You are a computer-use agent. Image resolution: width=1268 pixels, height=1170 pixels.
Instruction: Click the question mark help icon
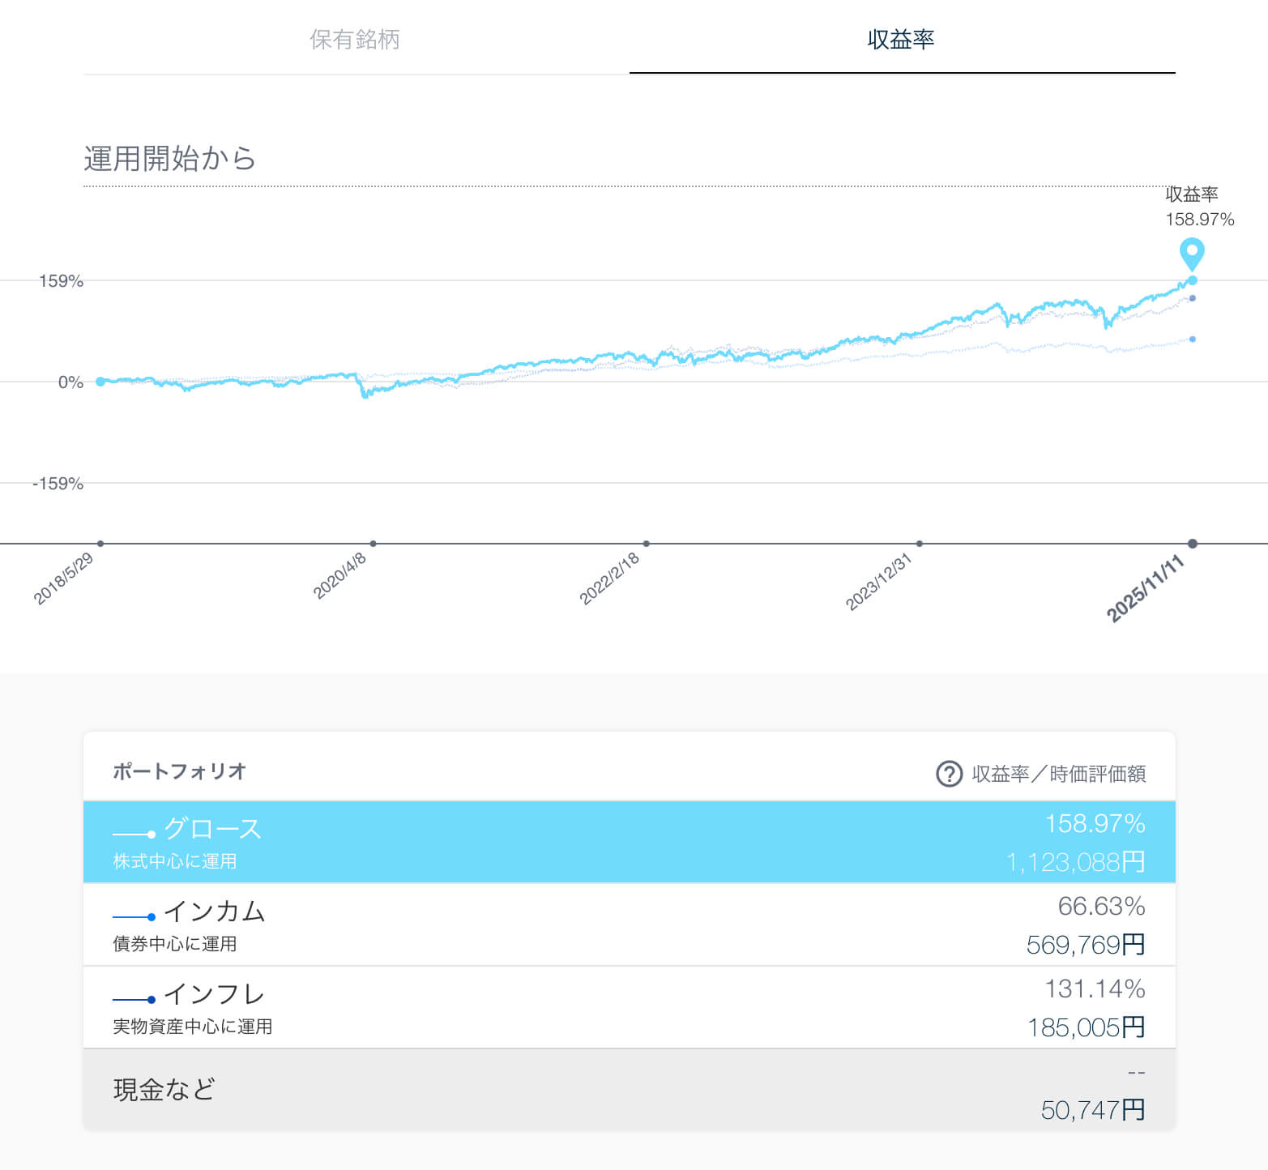pyautogui.click(x=949, y=774)
